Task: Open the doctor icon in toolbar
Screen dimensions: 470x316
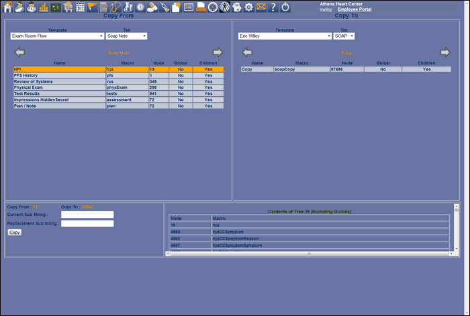Action: 32,7
